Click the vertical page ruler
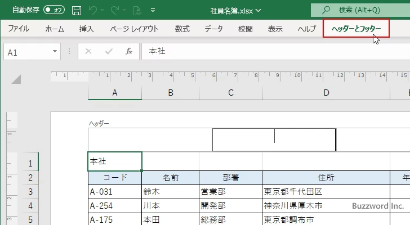This screenshot has height=225, width=410. [12, 168]
